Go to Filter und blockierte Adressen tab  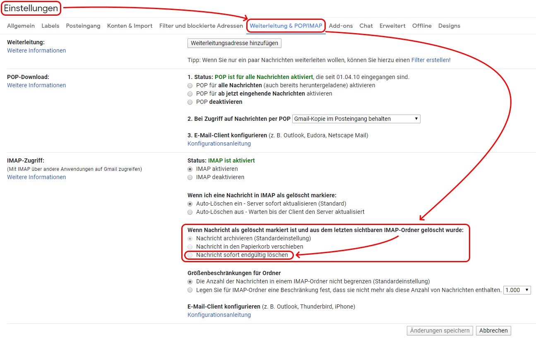(201, 26)
